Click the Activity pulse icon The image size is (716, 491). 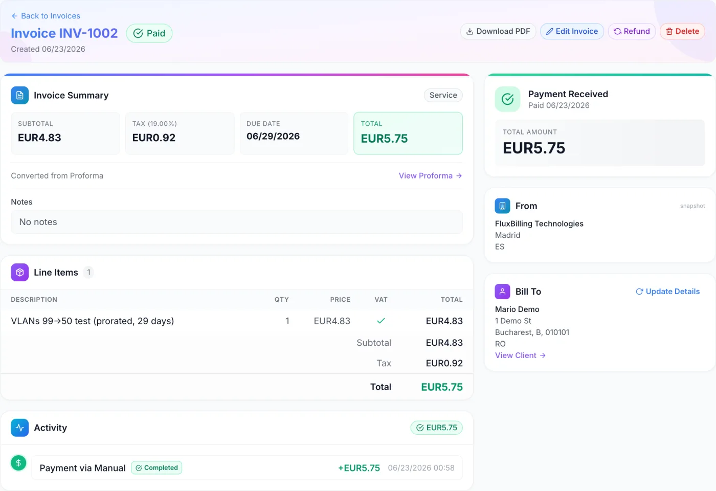[x=20, y=428]
